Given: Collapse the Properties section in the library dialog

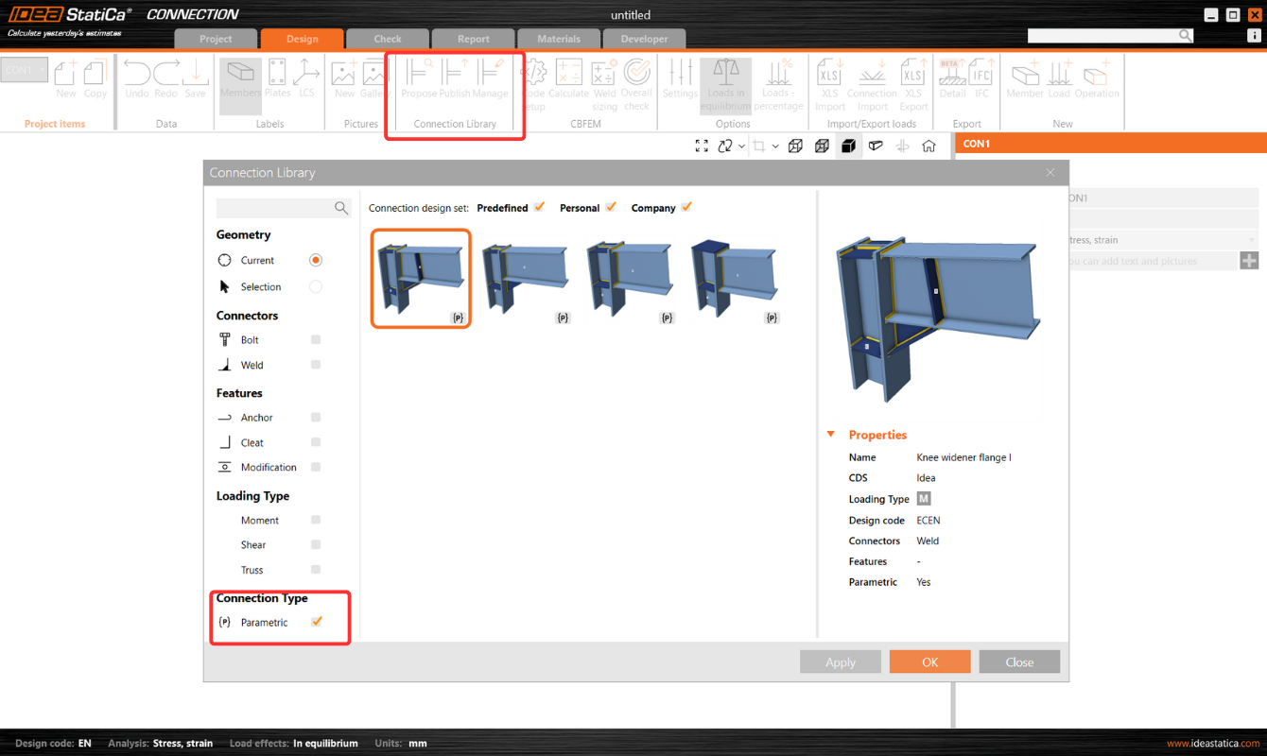Looking at the screenshot, I should (831, 435).
